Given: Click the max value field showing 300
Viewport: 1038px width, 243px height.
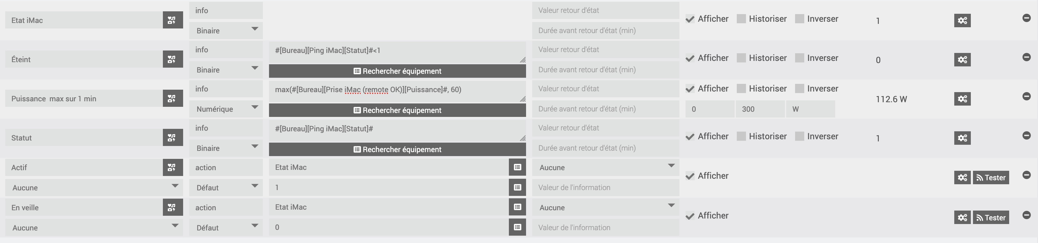Looking at the screenshot, I should click(760, 109).
